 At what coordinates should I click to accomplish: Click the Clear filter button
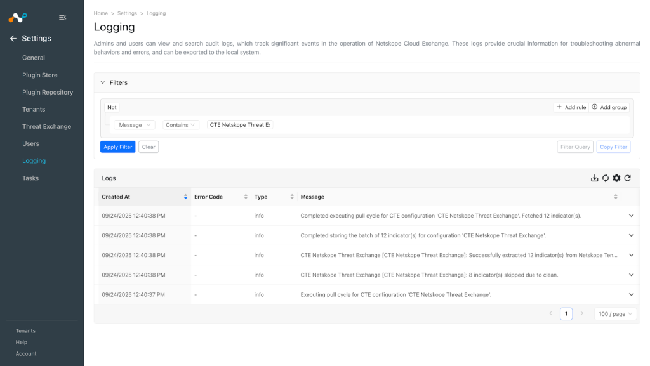coord(149,147)
